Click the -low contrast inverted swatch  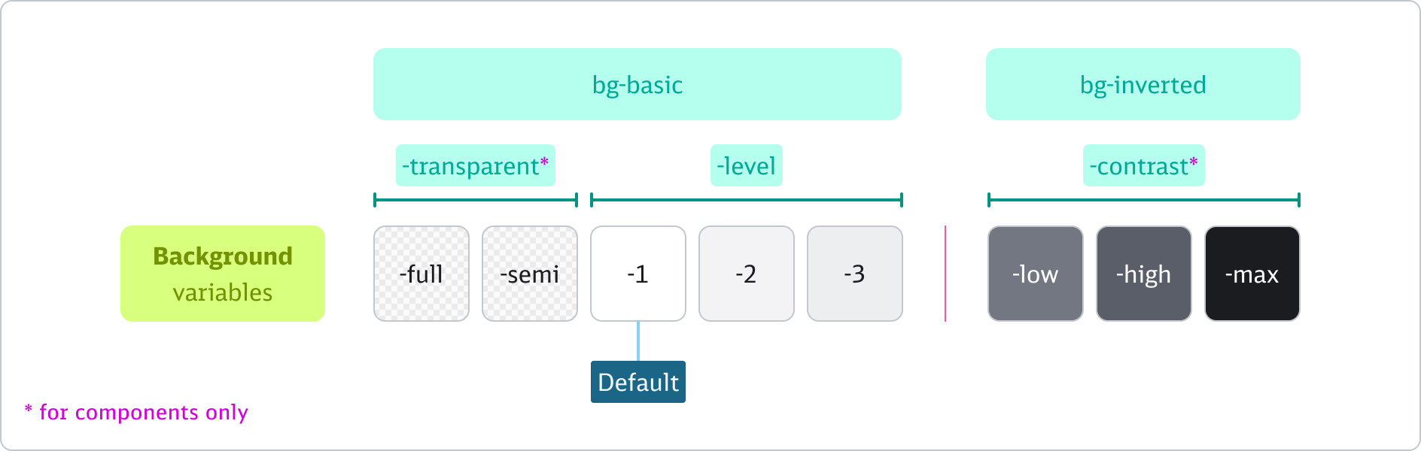(1036, 274)
